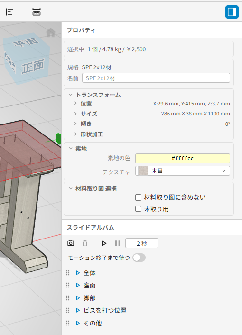The image size is (242, 335).
Task: Click the 平面 face of the view cube
Action: tap(26, 42)
